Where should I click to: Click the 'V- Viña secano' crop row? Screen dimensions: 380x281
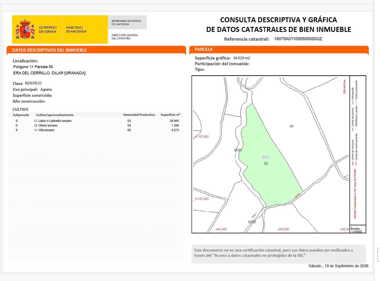coord(96,130)
